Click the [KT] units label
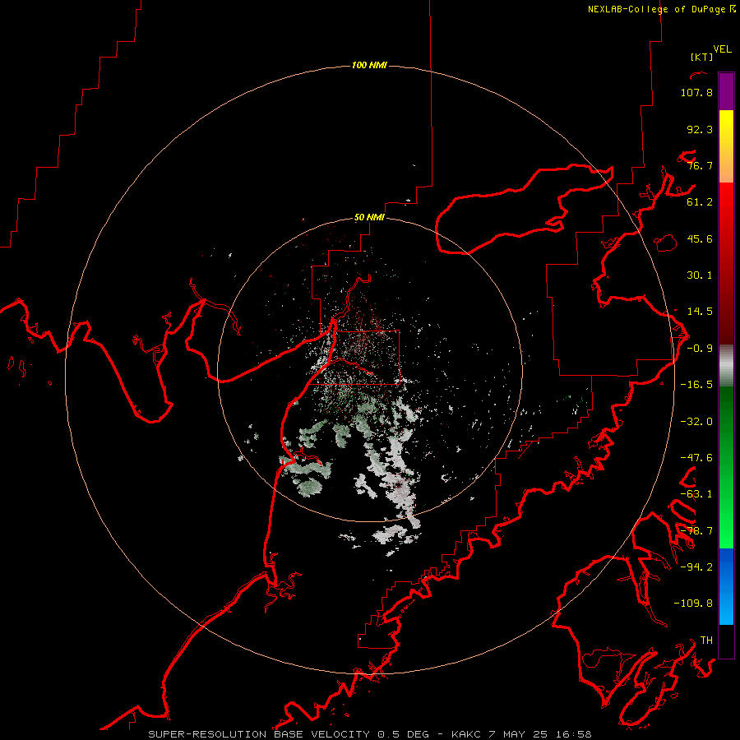 click(702, 57)
